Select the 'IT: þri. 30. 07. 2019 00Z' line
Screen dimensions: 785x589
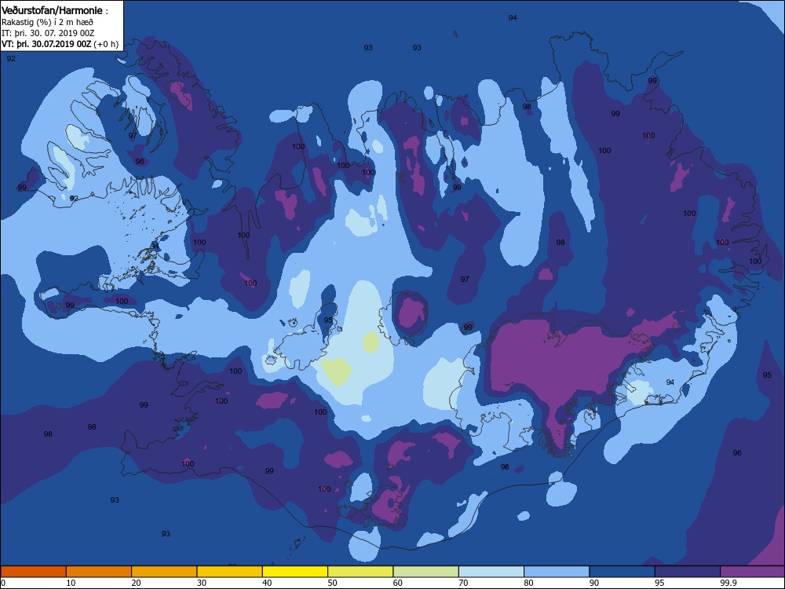click(48, 33)
